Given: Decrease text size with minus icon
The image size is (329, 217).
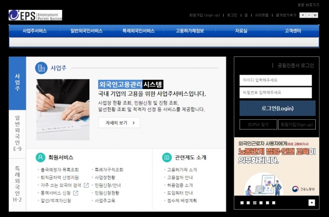Looking at the screenshot, I should [x=309, y=15].
